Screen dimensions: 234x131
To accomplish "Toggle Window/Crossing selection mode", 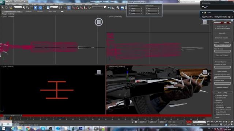I will pyautogui.click(x=35, y=8).
